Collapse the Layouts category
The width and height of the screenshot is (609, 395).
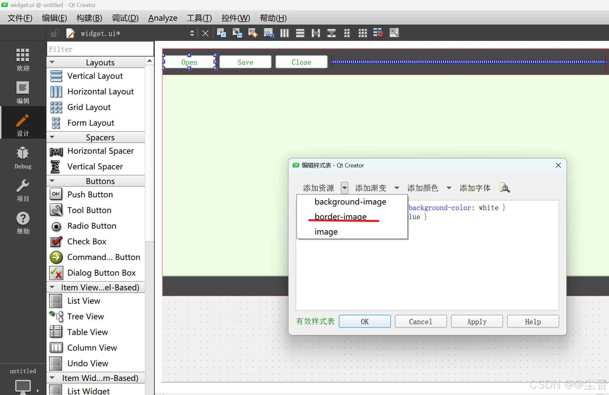coord(52,62)
